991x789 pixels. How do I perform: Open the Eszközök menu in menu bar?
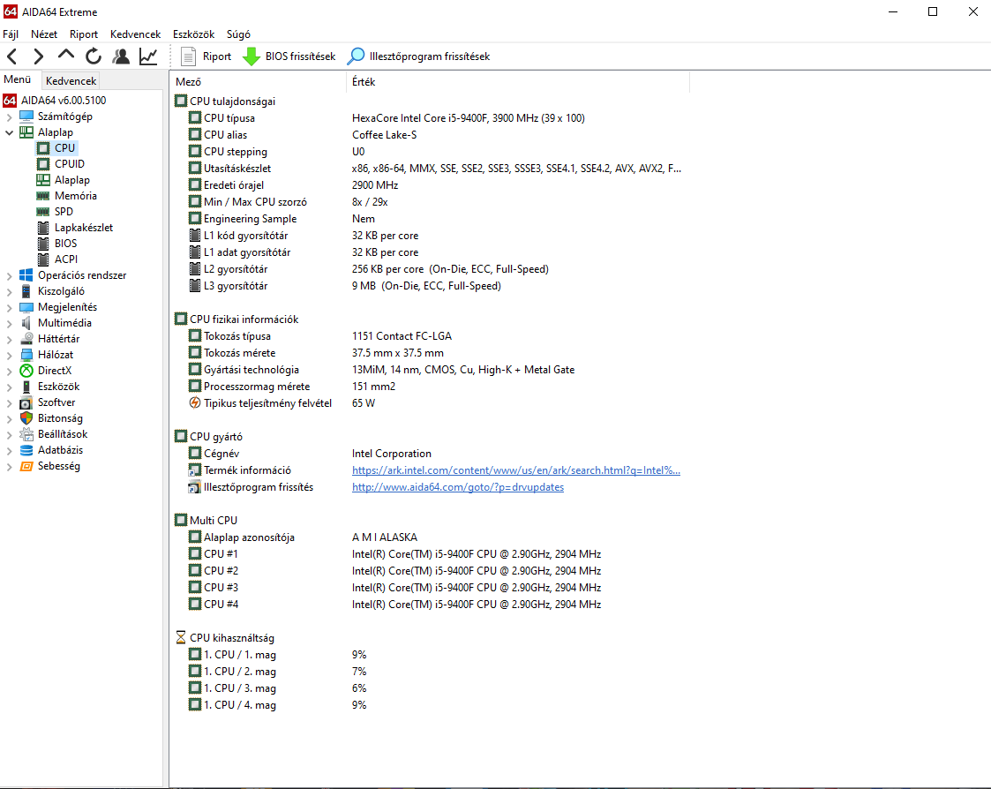coord(193,34)
